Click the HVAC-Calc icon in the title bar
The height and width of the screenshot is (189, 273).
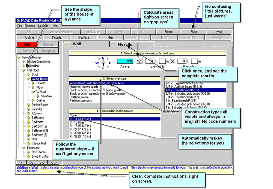(18, 21)
